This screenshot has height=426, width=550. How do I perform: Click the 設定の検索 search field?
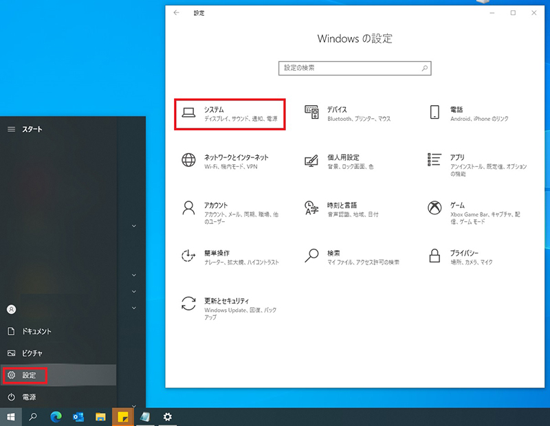coord(355,69)
